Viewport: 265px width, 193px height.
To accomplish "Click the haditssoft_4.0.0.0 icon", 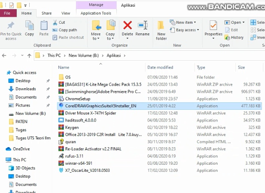I will coord(61,120).
